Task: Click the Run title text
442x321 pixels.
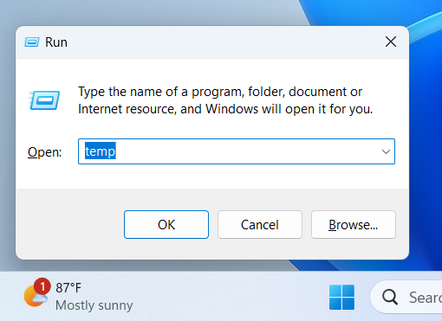Action: click(56, 42)
